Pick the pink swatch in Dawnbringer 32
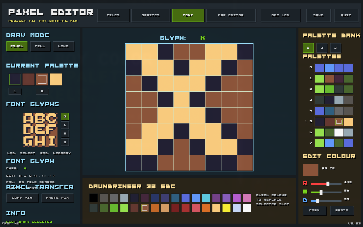 [247, 198]
